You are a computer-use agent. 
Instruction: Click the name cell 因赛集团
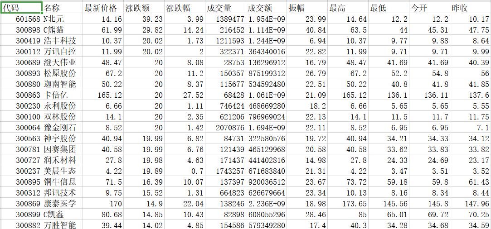63,149
